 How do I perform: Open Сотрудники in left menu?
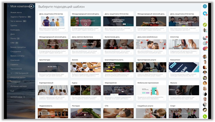click(x=16, y=52)
